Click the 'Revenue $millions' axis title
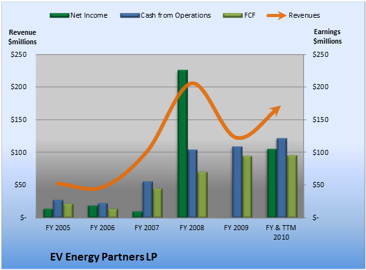Viewport: 366px width, 270px height. pos(22,37)
